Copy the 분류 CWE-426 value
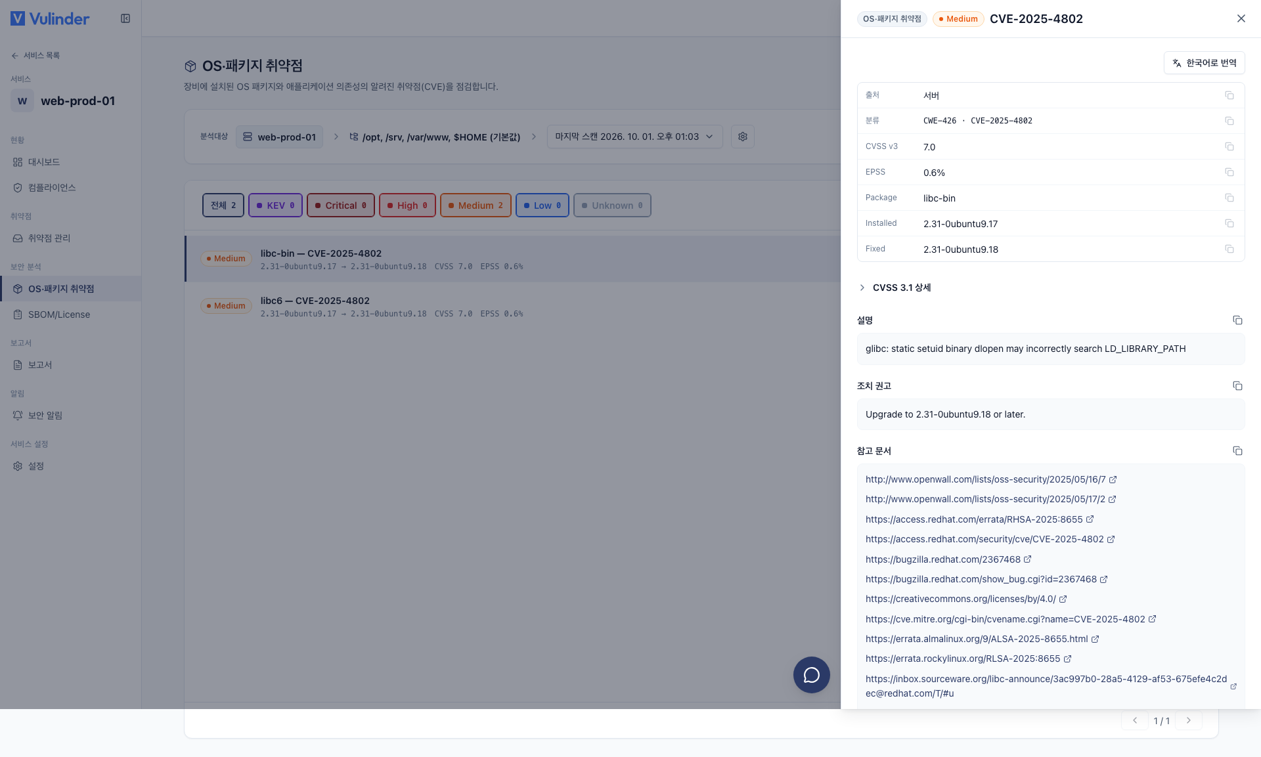 coord(1229,121)
